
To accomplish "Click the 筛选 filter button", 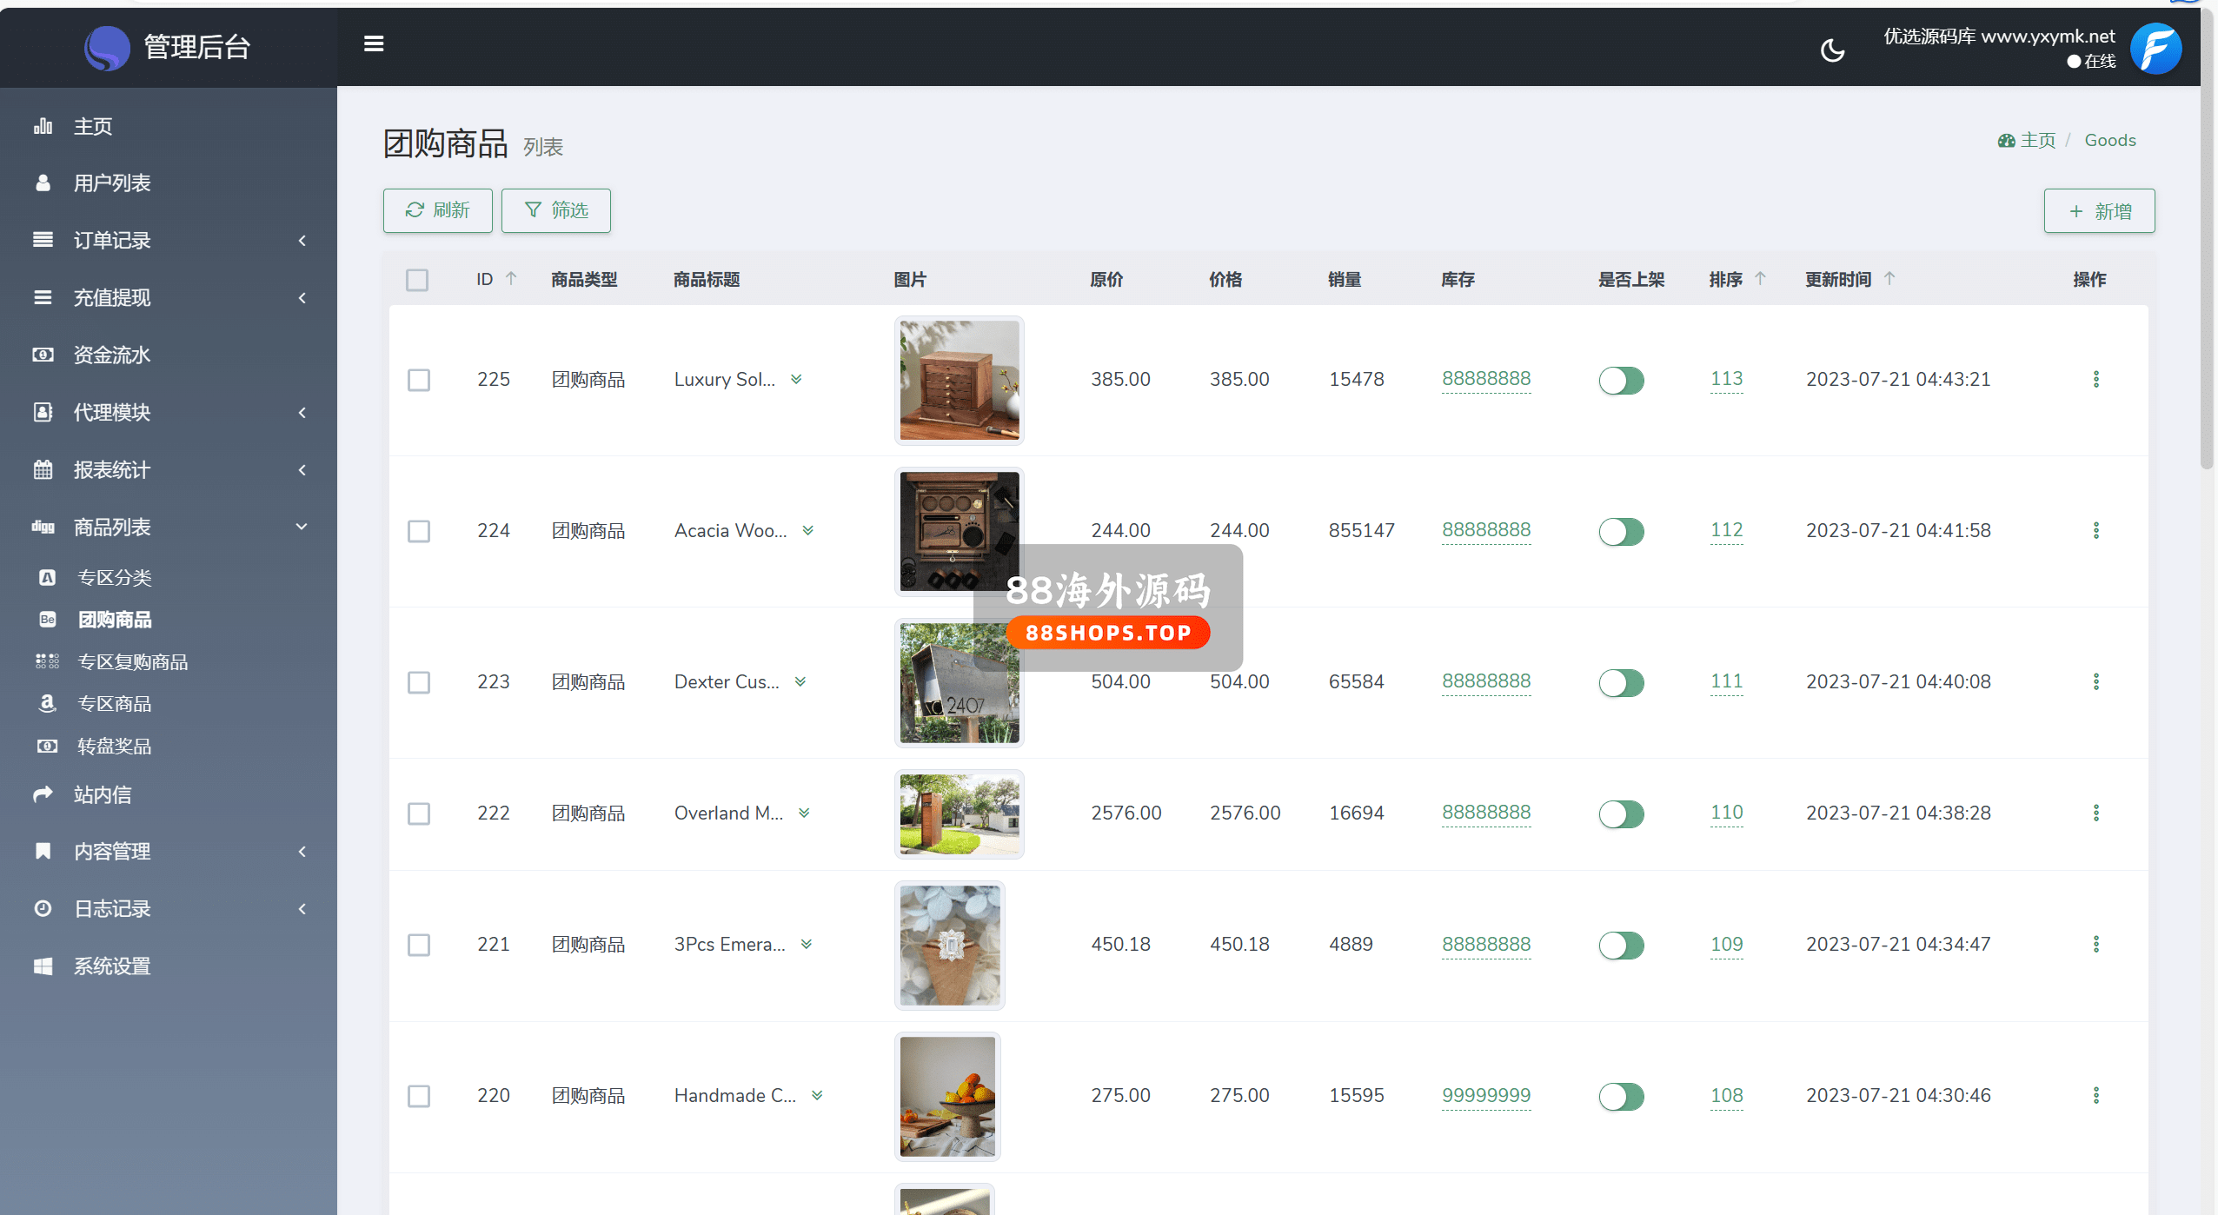I will coord(556,210).
